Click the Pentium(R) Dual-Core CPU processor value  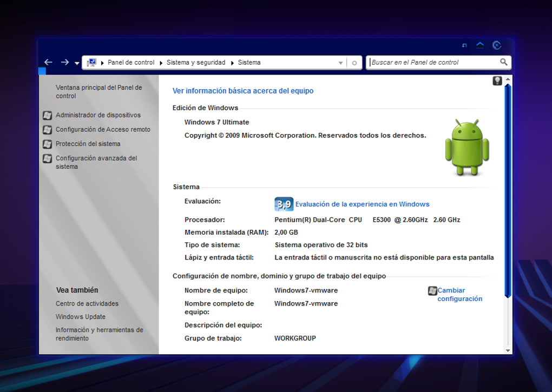point(367,220)
